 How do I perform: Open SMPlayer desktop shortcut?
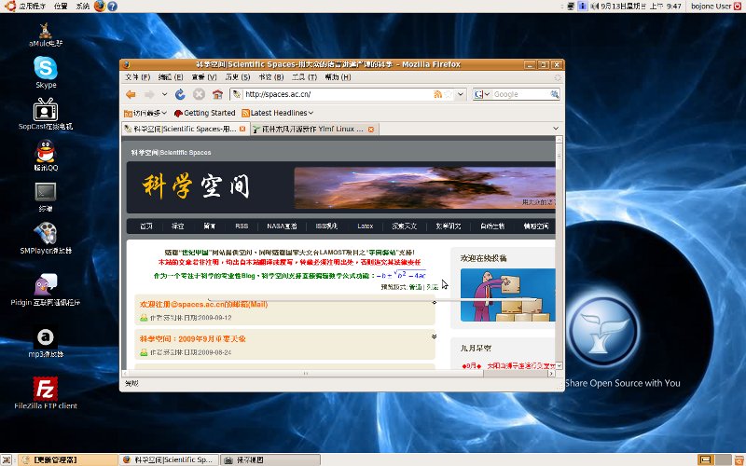click(x=46, y=235)
